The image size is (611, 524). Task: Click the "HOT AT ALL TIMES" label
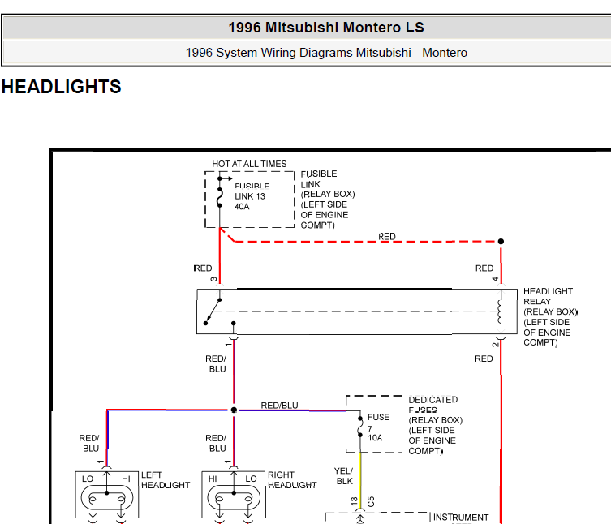click(249, 164)
